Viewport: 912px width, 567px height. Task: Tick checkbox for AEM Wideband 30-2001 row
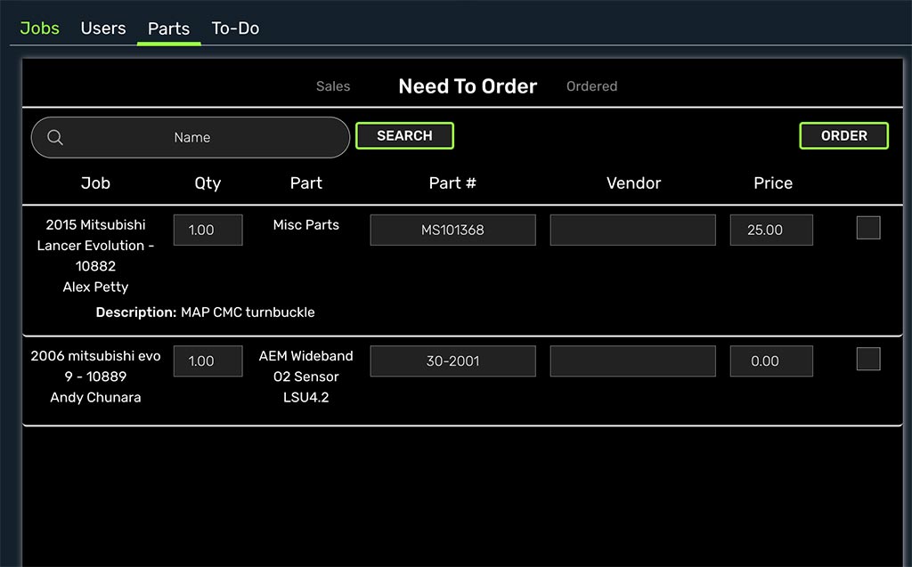click(867, 359)
